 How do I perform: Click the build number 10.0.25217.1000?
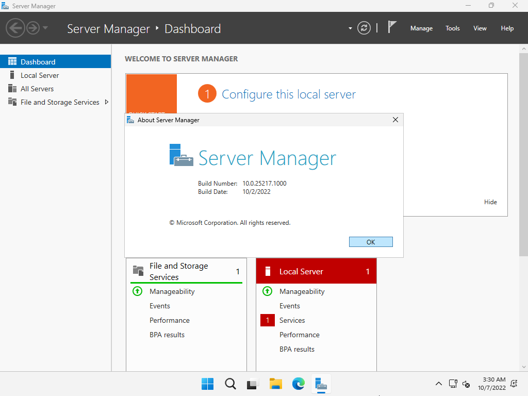tap(265, 184)
